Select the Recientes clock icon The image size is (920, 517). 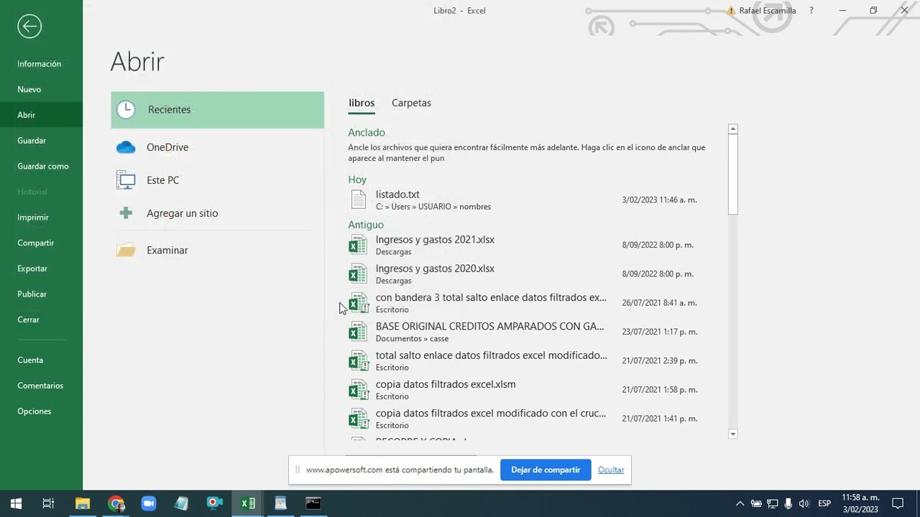126,110
